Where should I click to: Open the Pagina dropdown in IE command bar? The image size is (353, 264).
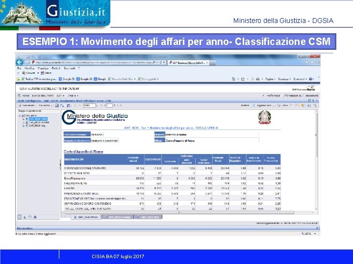[x=270, y=79]
